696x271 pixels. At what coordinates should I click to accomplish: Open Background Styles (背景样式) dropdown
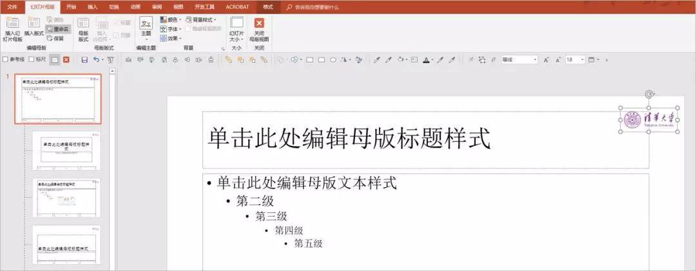click(x=200, y=19)
